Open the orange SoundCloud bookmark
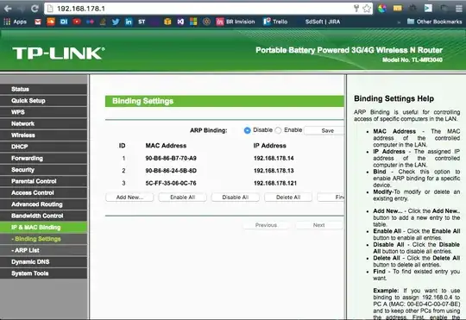This screenshot has height=320, width=466. (x=51, y=22)
